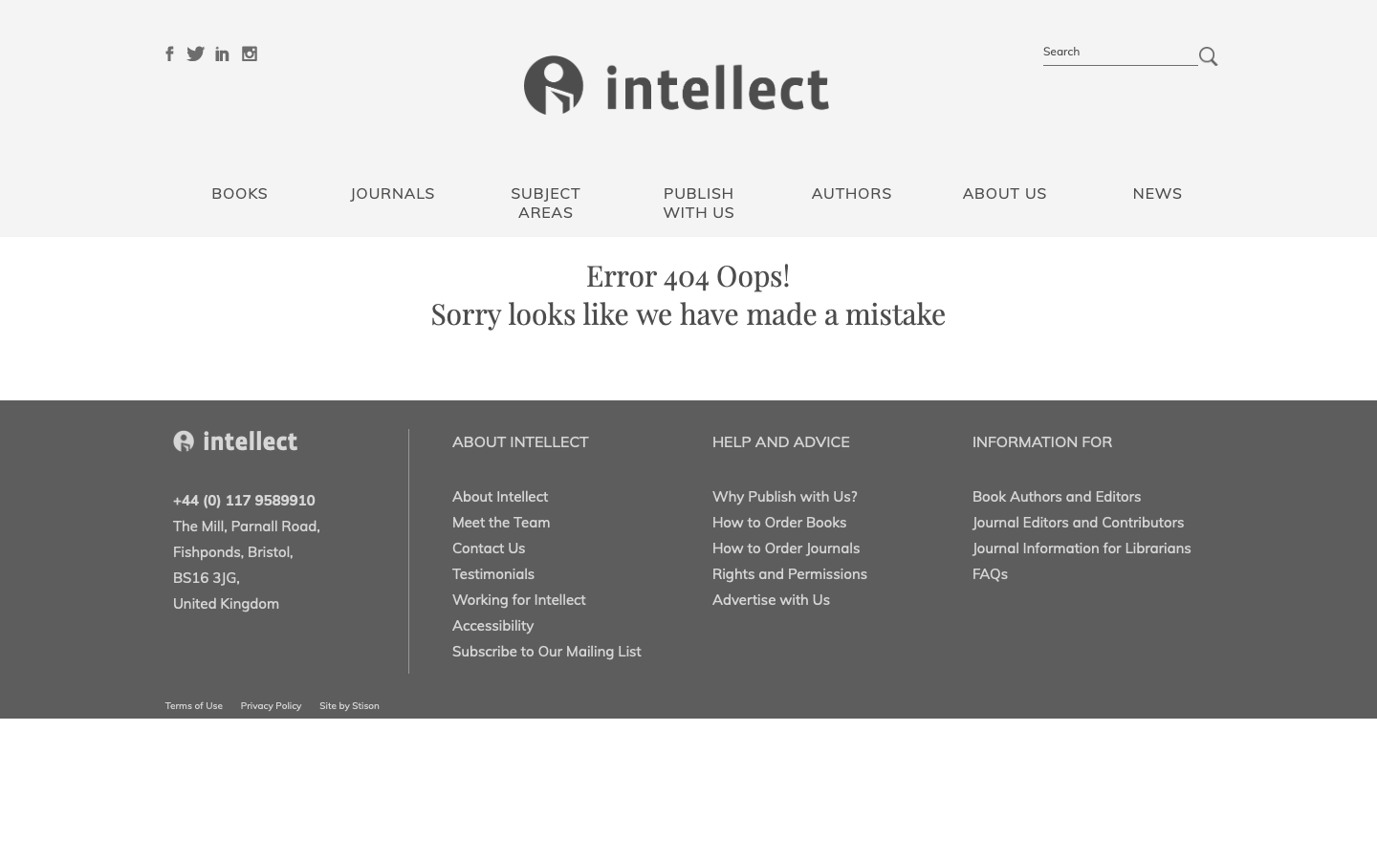
Task: Open the Books menu
Action: click(x=239, y=194)
